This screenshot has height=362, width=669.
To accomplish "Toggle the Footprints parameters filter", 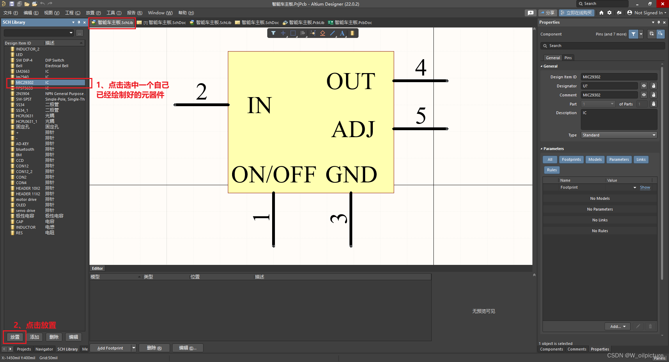I will (x=571, y=159).
